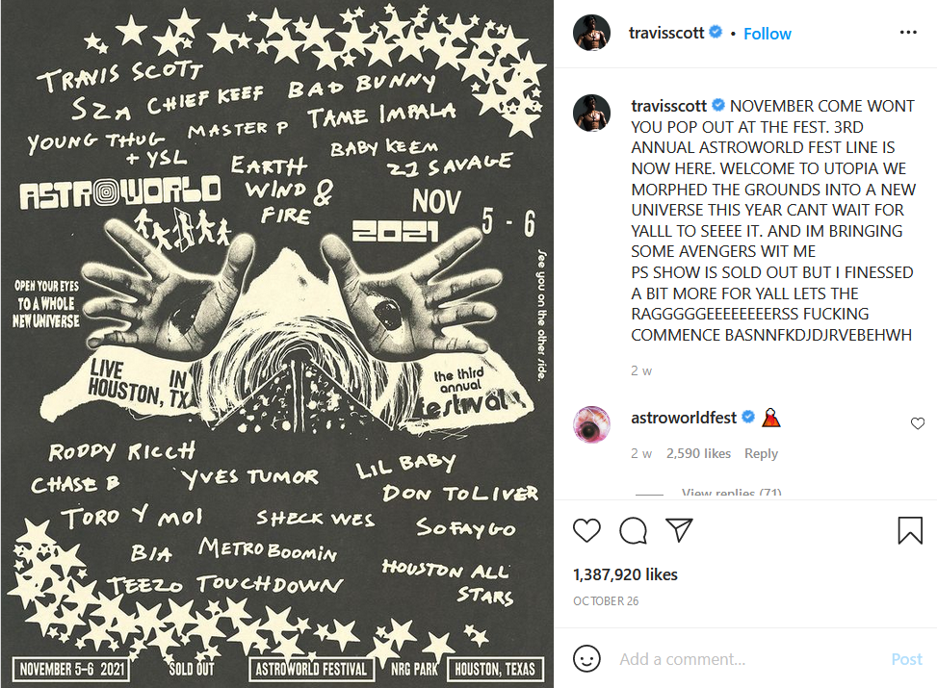Screen dimensions: 937x688
Task: Open the three-dot more options menu
Action: (908, 33)
